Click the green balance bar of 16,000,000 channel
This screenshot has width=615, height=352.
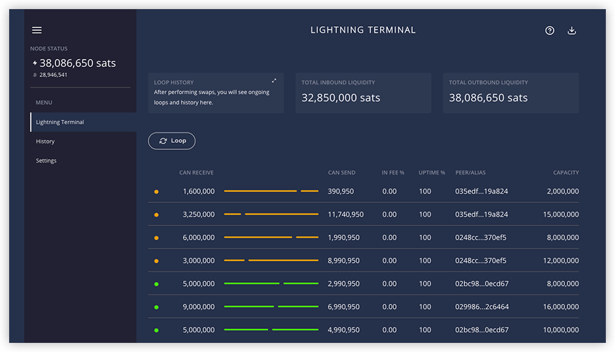coord(271,306)
